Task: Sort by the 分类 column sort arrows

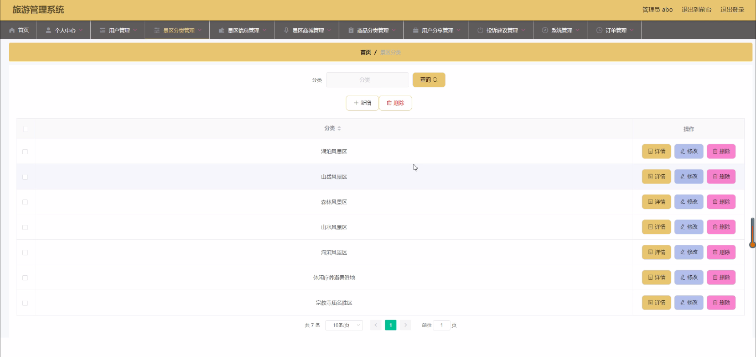Action: point(339,129)
